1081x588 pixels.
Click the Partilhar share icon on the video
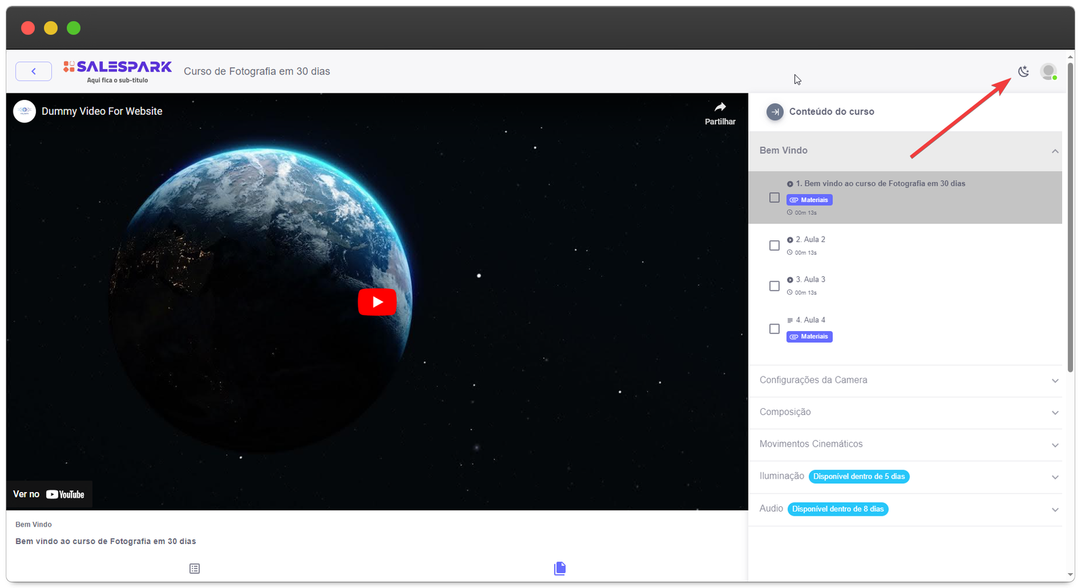click(x=720, y=112)
